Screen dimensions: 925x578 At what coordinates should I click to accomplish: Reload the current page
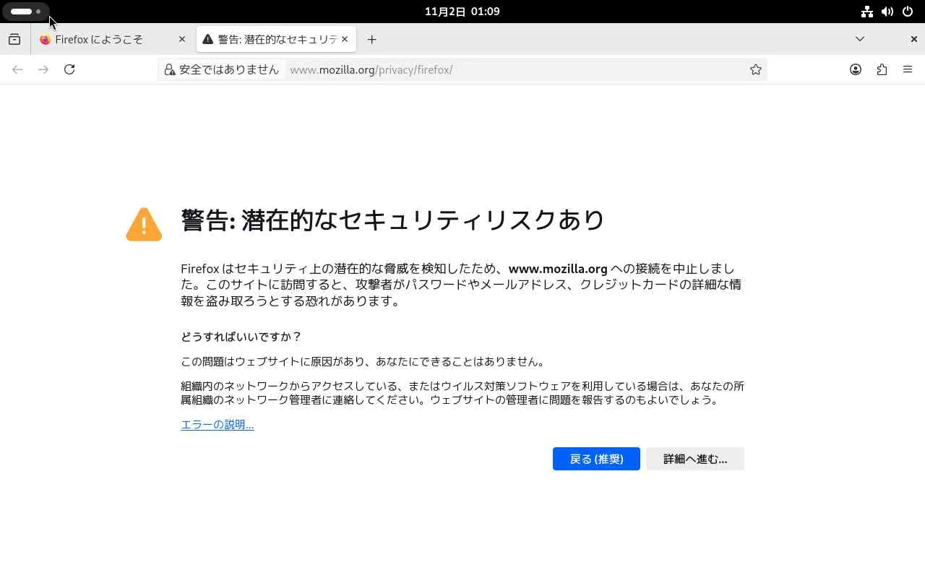coord(69,69)
